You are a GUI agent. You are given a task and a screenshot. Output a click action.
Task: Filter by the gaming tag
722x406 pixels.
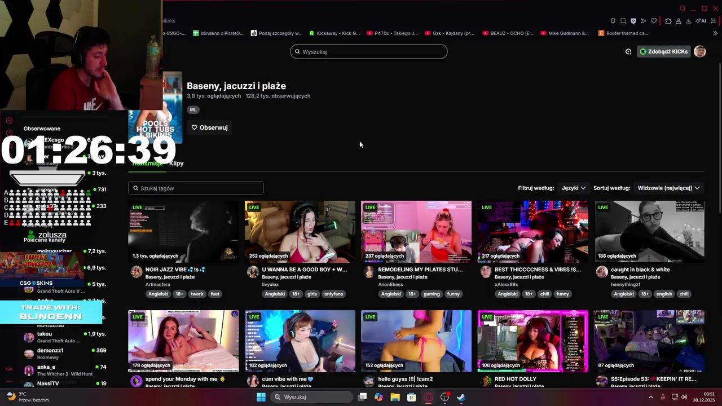tap(432, 294)
